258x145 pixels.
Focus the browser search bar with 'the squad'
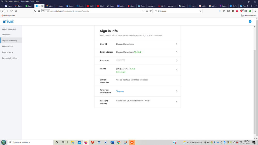178,11
